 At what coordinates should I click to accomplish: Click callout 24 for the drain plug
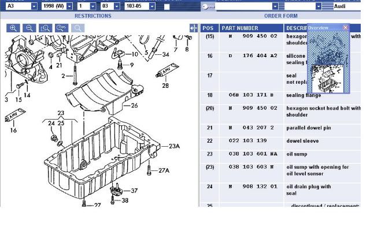click(51, 123)
